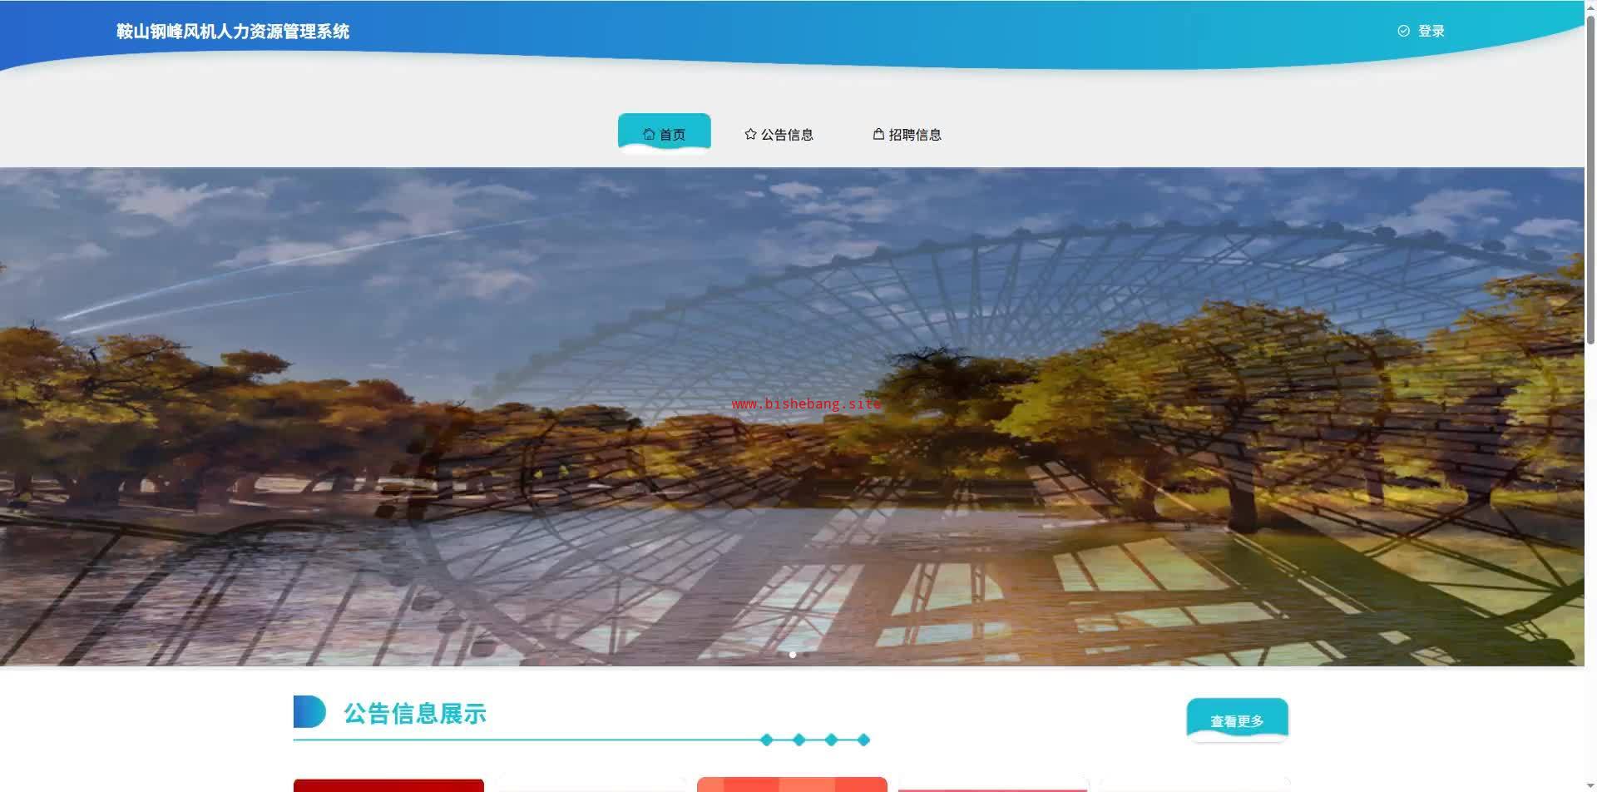Screen dimensions: 1597x792
Task: Click the 查看更多 button
Action: point(1237,720)
